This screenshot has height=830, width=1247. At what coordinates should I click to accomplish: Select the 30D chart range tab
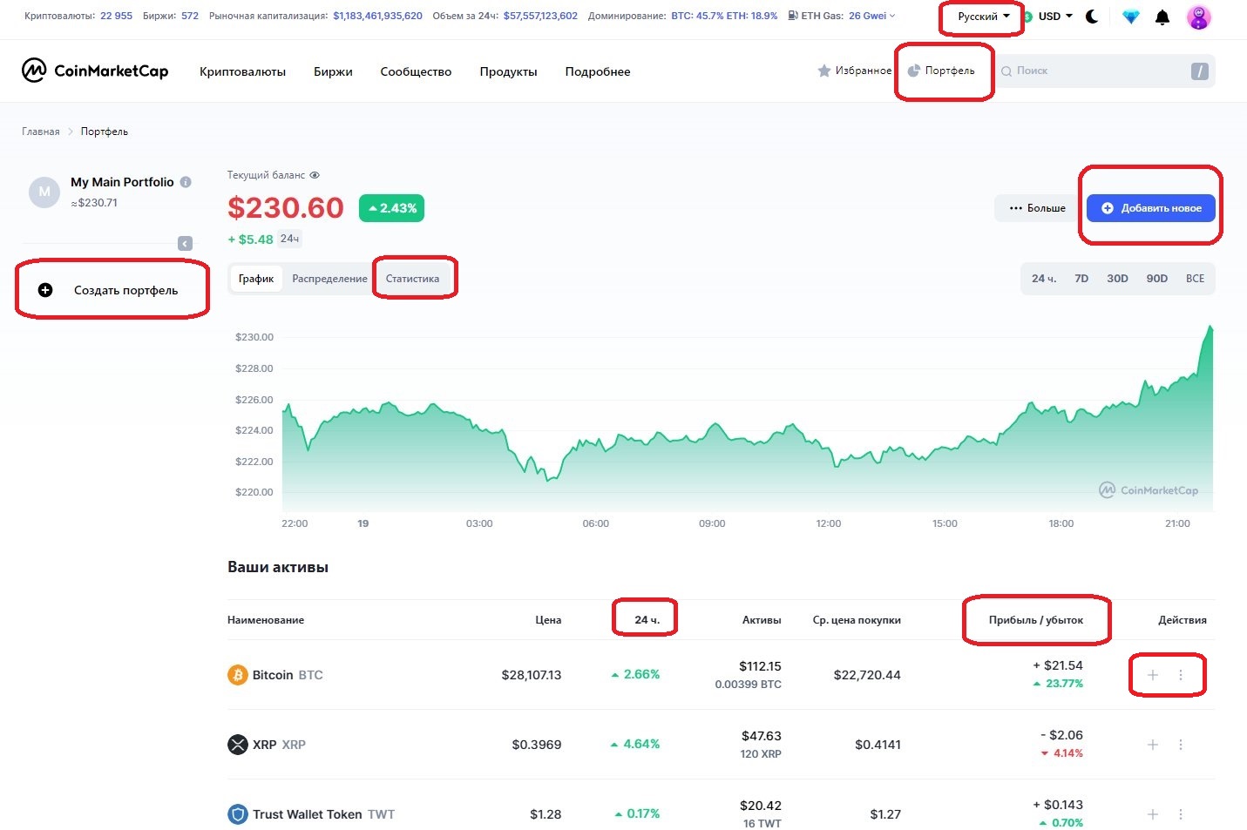(x=1117, y=279)
